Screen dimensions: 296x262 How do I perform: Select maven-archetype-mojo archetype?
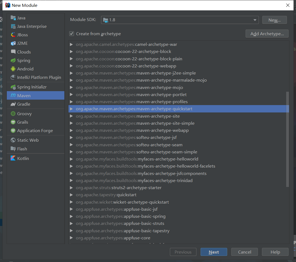click(x=179, y=87)
